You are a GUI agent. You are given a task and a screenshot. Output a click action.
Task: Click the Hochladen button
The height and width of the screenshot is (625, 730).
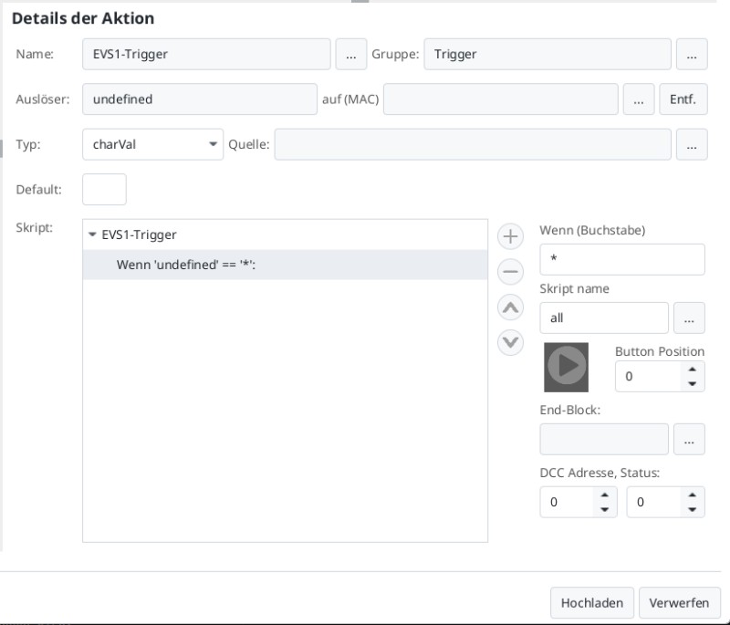tap(592, 603)
